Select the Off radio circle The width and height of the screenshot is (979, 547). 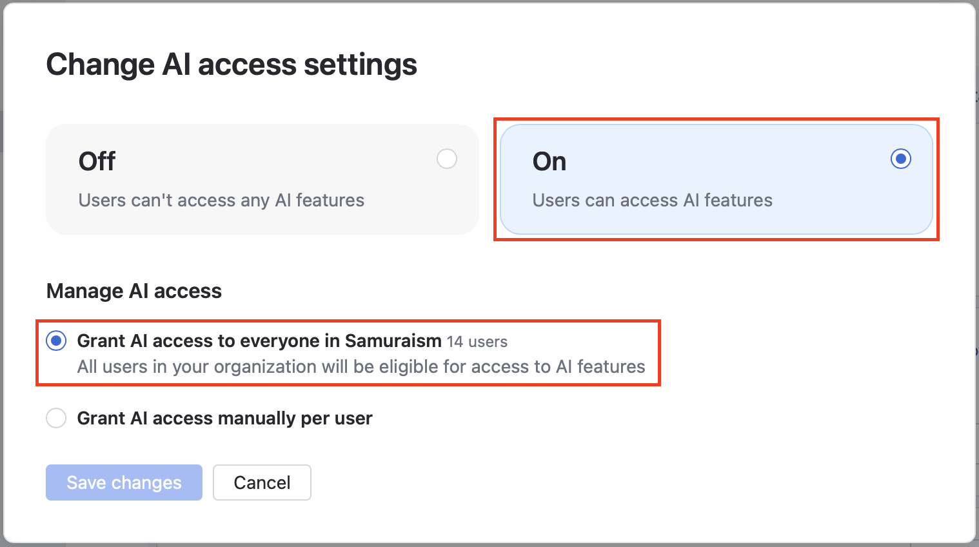(447, 159)
